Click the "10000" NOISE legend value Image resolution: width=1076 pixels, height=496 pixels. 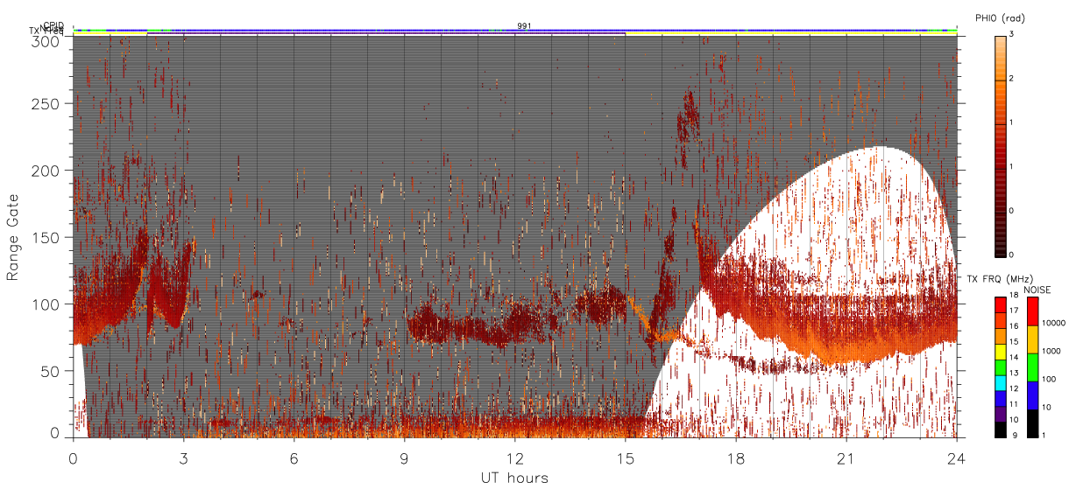pos(1053,323)
